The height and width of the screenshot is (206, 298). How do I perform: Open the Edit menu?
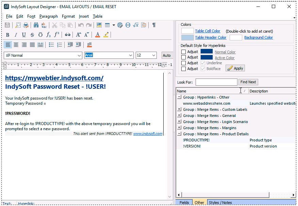(20, 16)
